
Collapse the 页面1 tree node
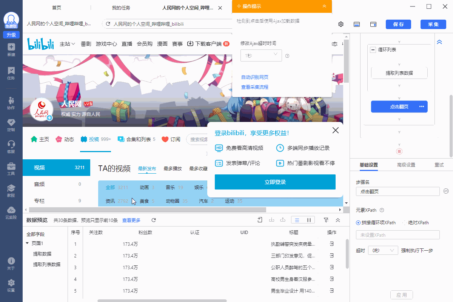[28, 243]
